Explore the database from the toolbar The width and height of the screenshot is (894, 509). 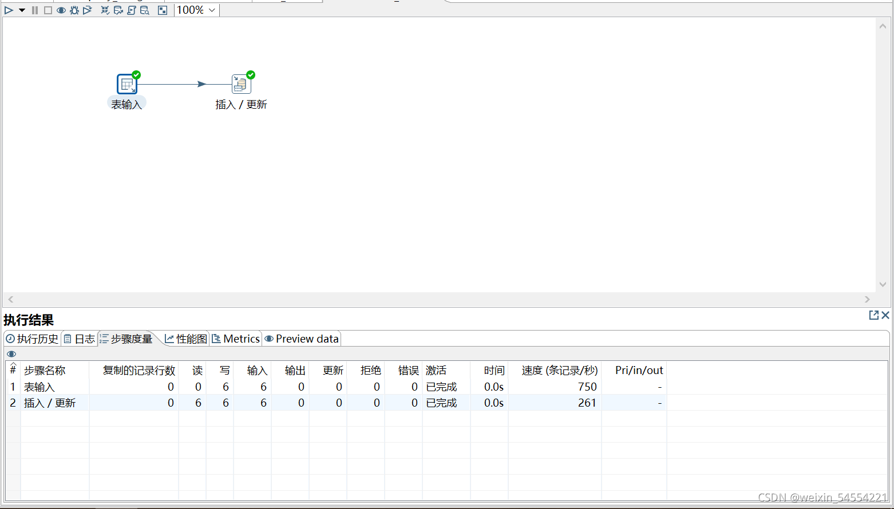[145, 10]
